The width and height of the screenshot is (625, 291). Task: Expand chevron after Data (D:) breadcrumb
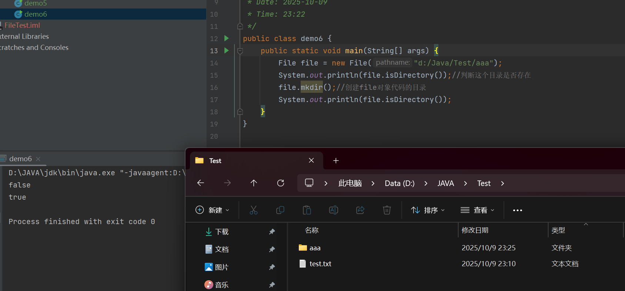point(426,183)
